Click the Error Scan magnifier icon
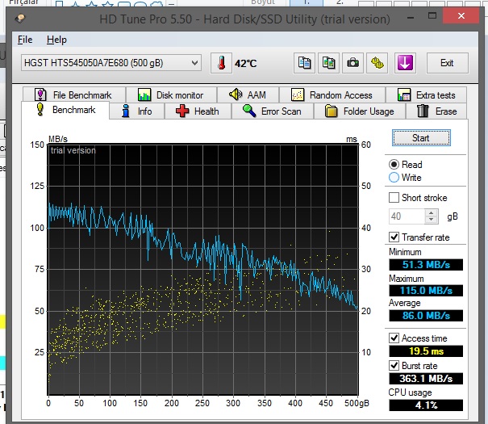This screenshot has height=424, width=488. (249, 111)
